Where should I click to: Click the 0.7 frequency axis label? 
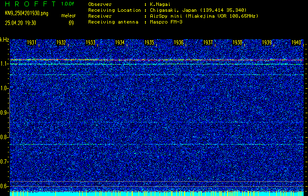tap(4, 162)
